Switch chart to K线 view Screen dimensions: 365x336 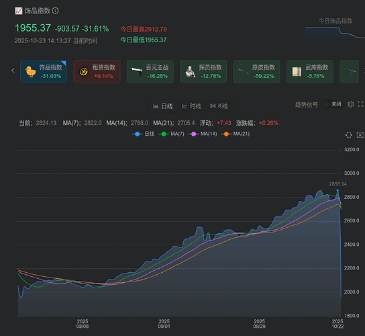(219, 106)
